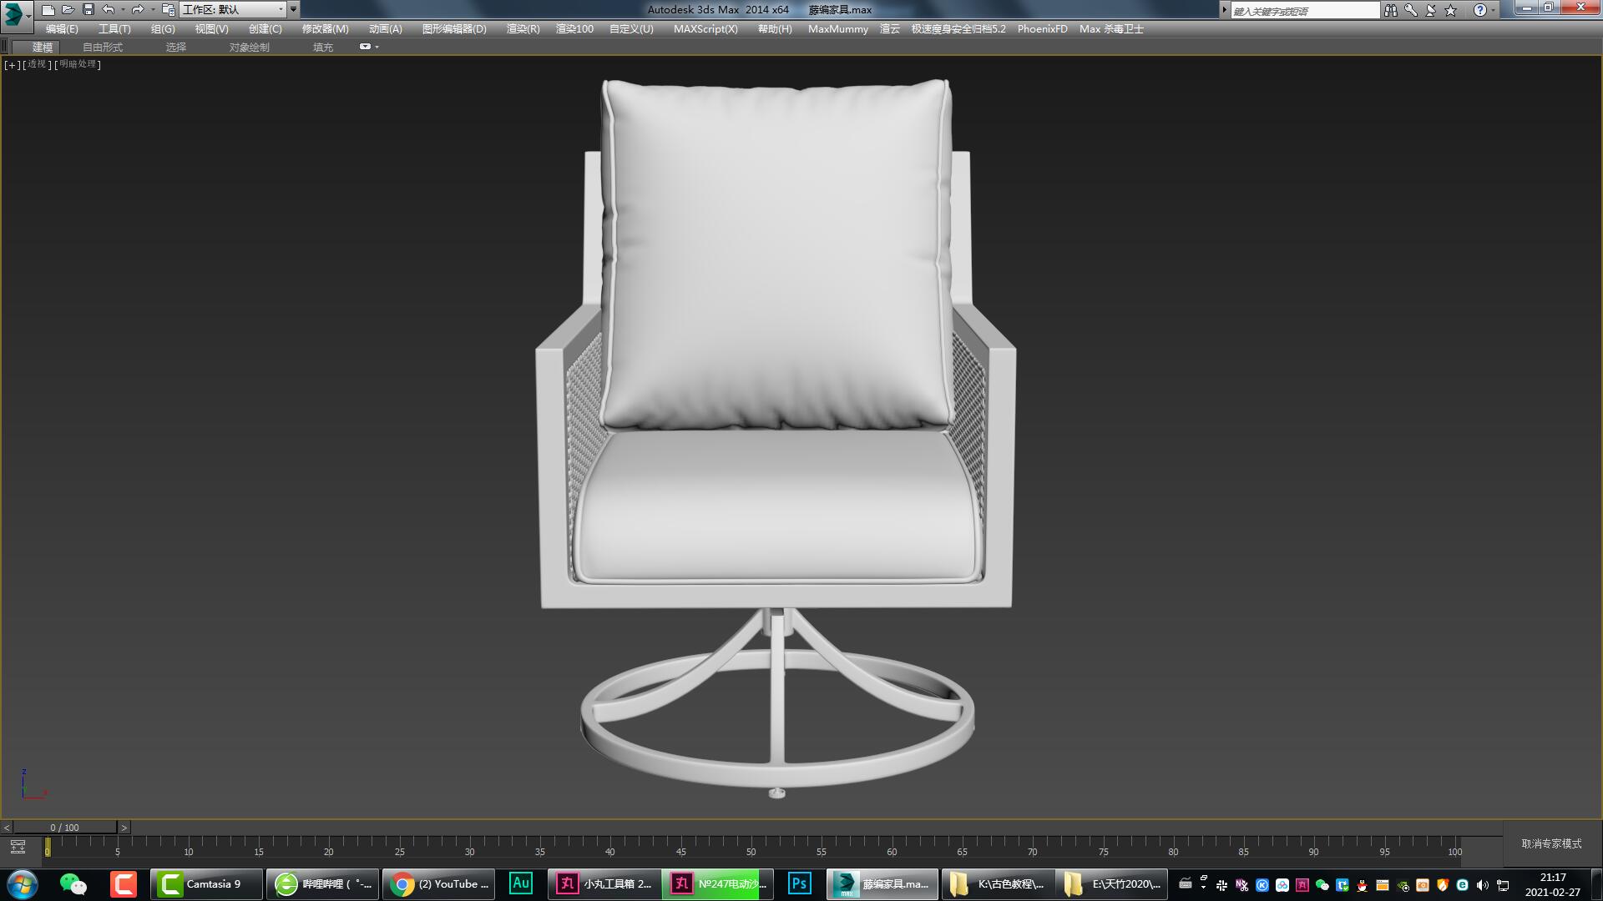The width and height of the screenshot is (1603, 901).
Task: Open a file with the Open icon
Action: pos(69,9)
